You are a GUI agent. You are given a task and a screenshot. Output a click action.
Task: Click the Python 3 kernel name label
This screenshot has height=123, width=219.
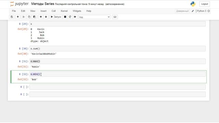coord(202,11)
